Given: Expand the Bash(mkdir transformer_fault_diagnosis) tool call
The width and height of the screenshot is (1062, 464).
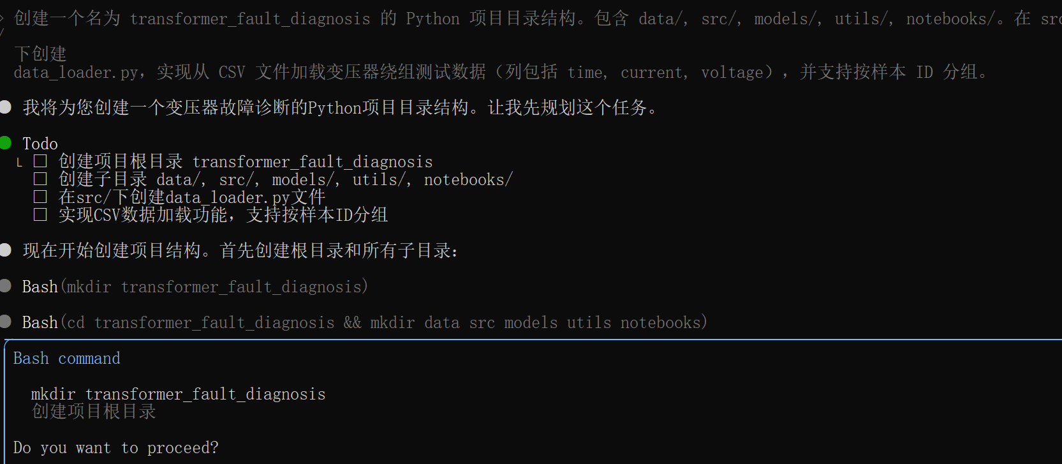Looking at the screenshot, I should coord(195,287).
